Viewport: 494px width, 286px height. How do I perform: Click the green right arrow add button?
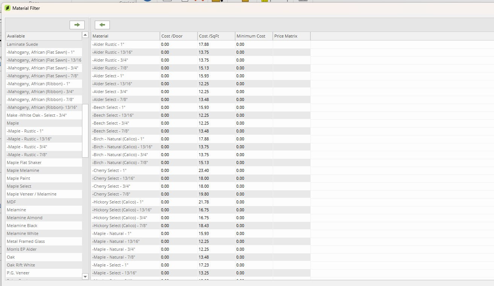coord(77,25)
